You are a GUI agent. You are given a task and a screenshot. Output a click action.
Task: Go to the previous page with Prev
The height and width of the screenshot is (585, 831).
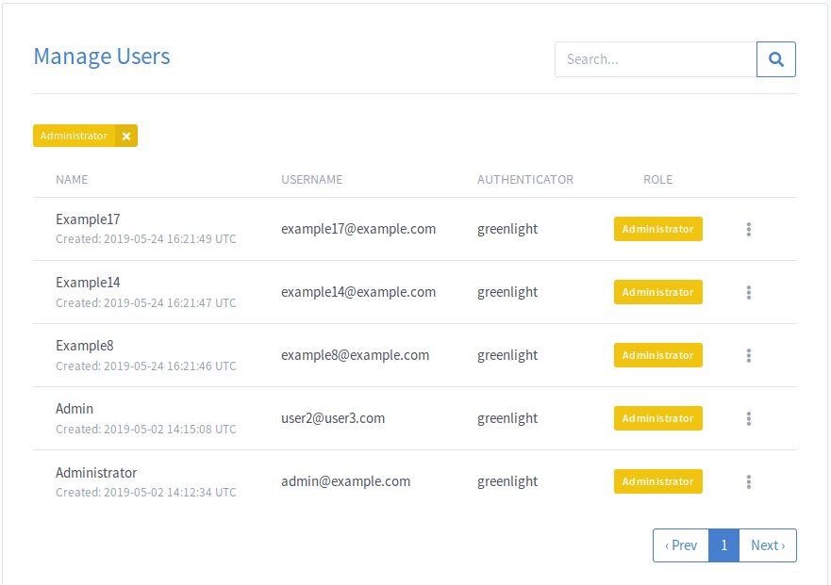[x=681, y=545]
